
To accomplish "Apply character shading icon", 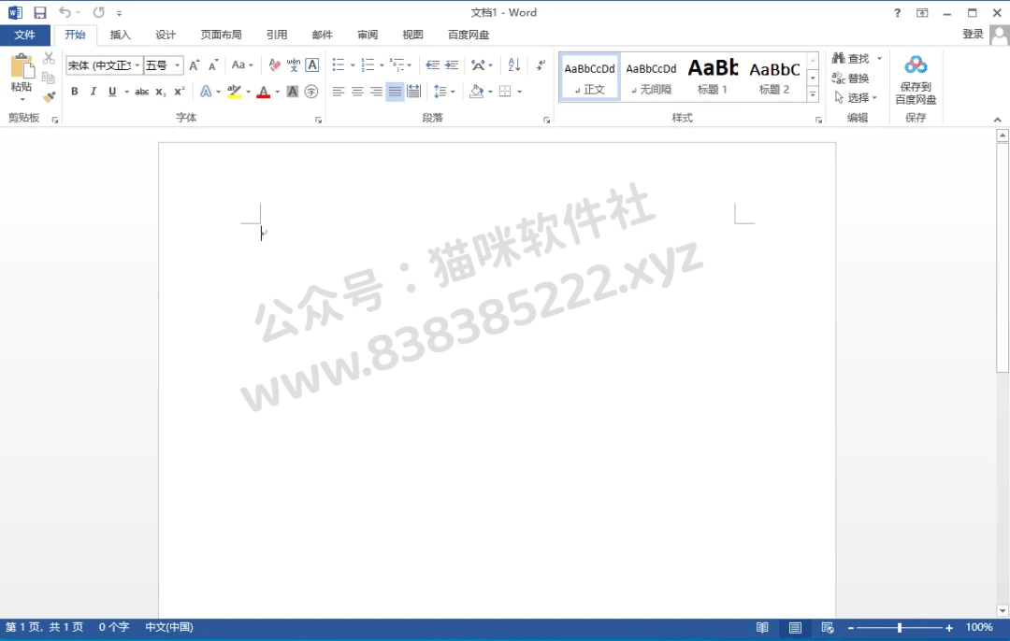I will (x=293, y=92).
